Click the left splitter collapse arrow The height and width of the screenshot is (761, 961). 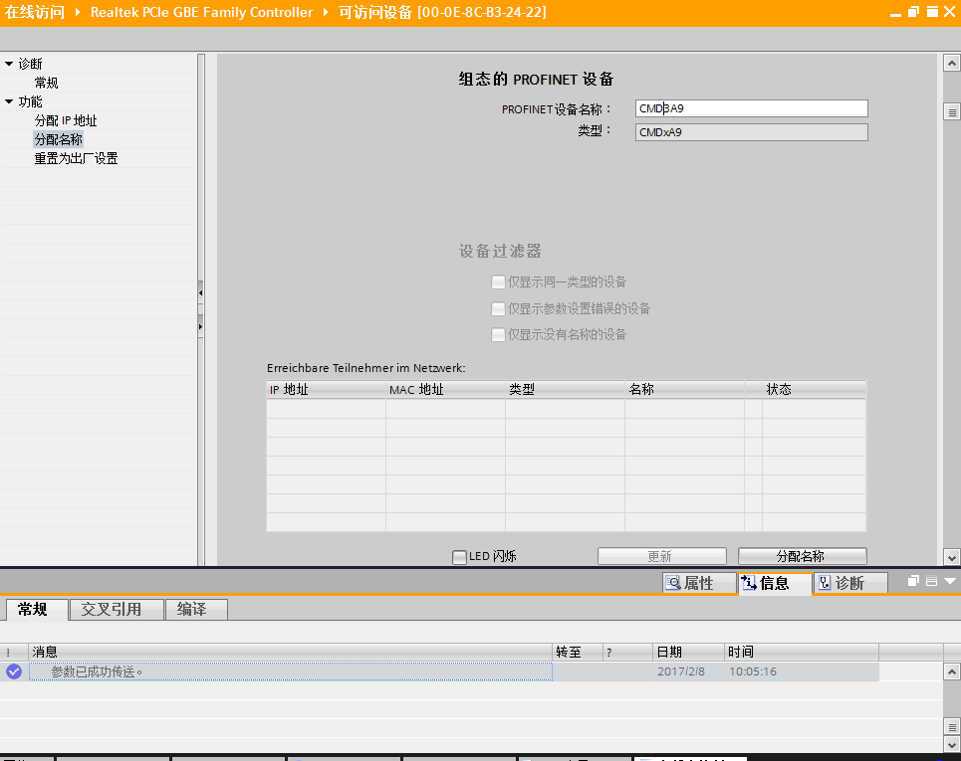tap(200, 293)
